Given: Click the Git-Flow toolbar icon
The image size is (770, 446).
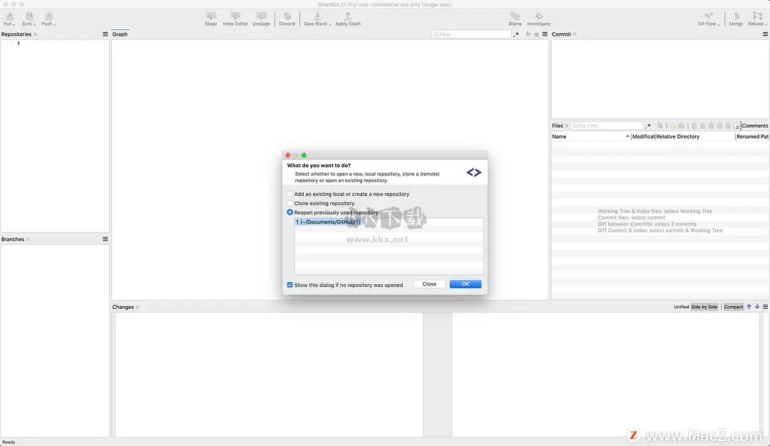Looking at the screenshot, I should [708, 16].
